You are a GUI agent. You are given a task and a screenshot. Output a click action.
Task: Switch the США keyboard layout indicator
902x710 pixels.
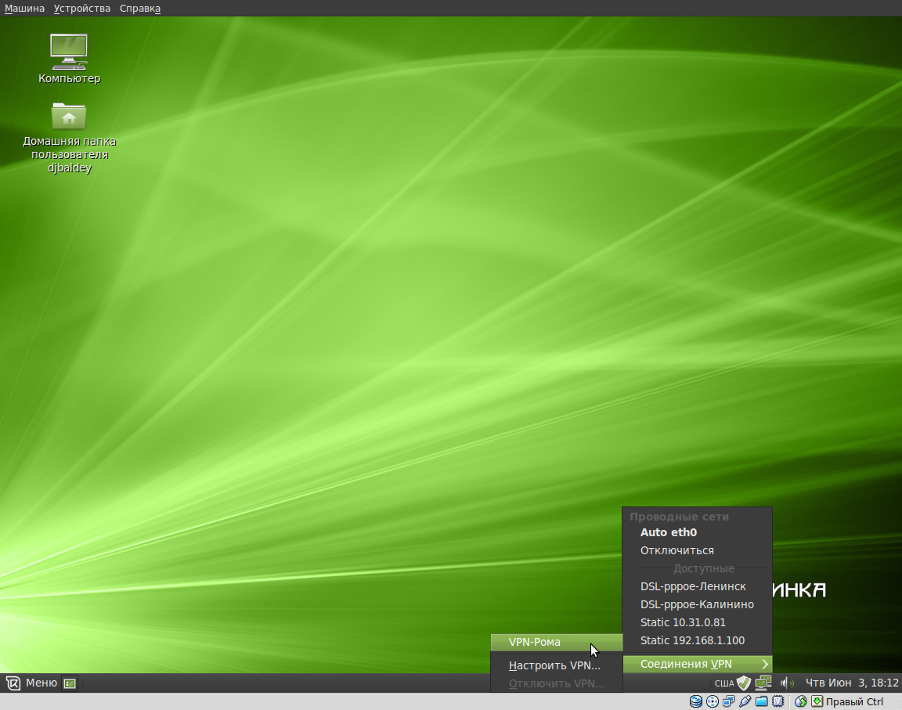723,683
